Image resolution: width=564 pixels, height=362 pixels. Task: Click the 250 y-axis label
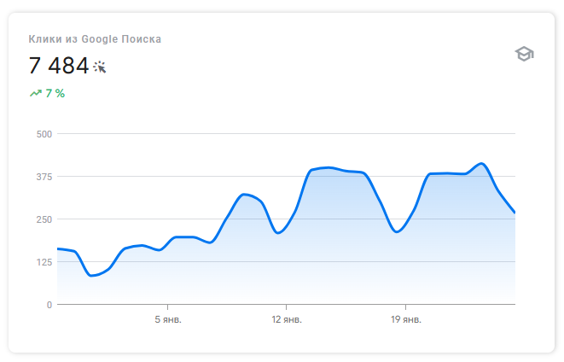point(44,219)
